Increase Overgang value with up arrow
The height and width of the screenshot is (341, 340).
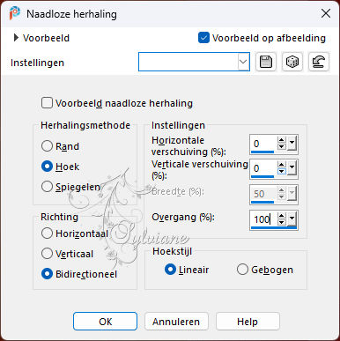pos(281,216)
